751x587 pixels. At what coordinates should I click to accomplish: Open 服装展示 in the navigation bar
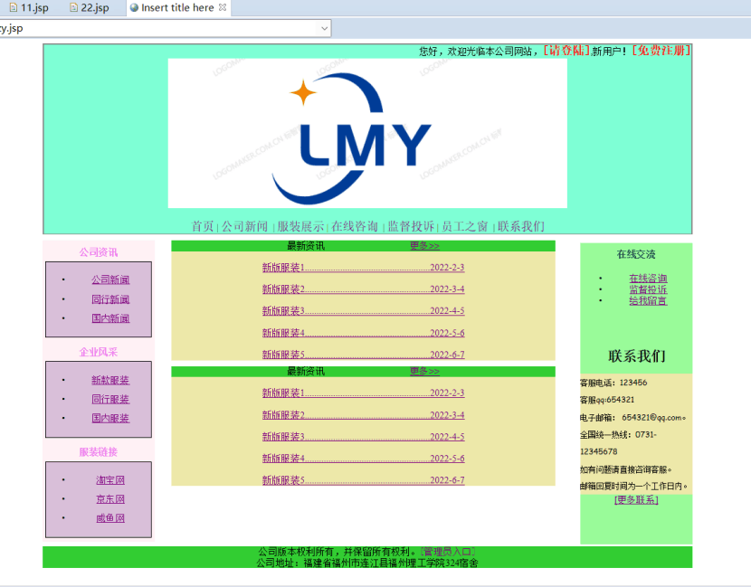click(300, 226)
